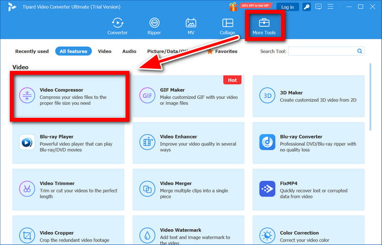382x245 pixels.
Task: Click the Log in button
Action: click(x=287, y=7)
